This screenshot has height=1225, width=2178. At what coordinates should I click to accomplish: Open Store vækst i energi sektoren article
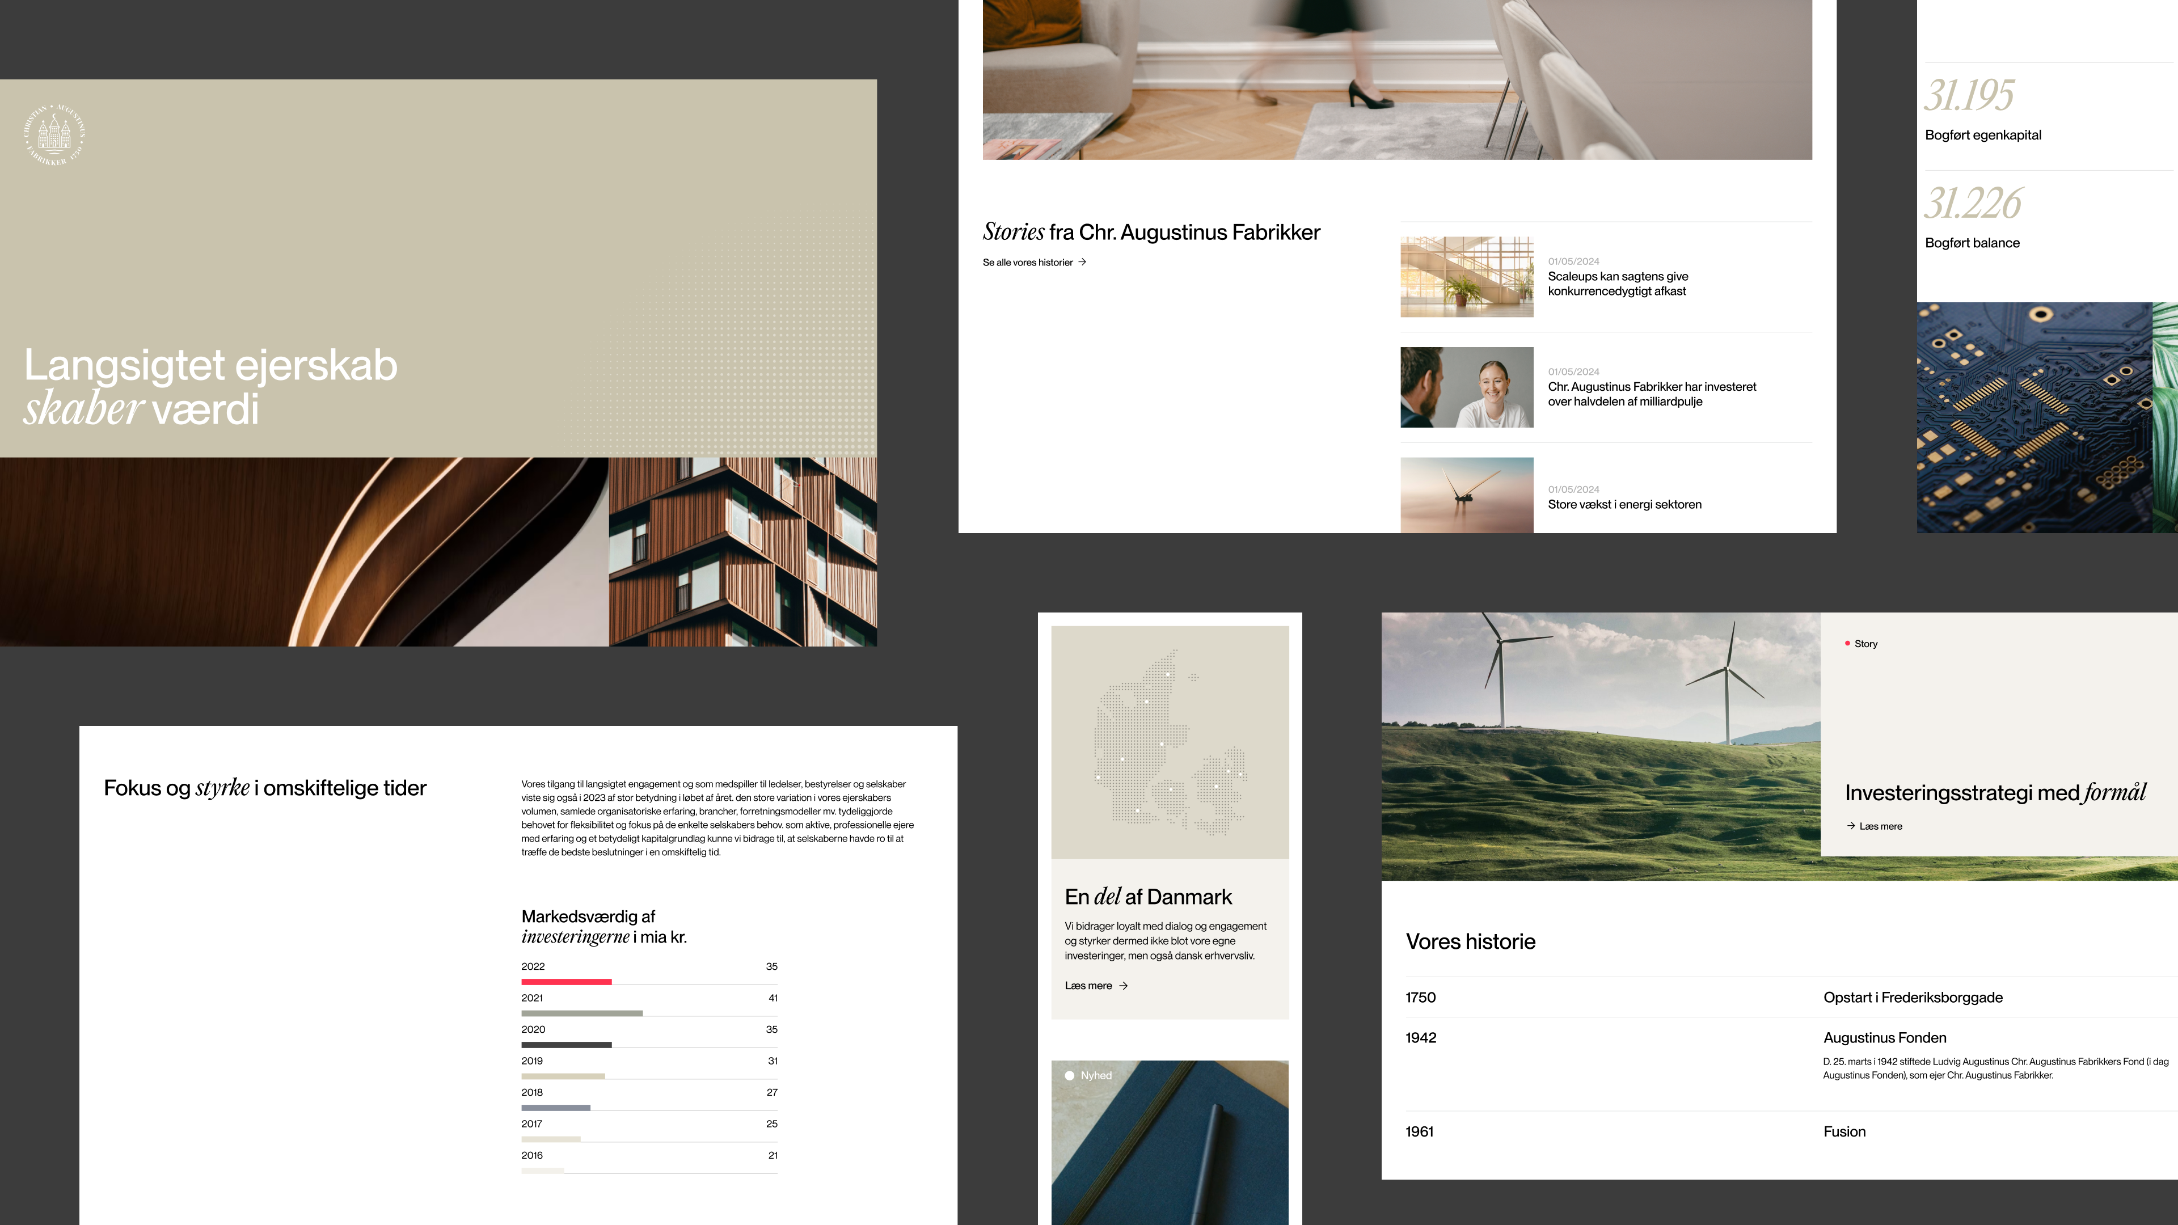pos(1624,505)
